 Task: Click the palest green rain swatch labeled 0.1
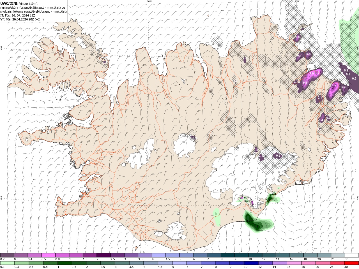click(7, 263)
